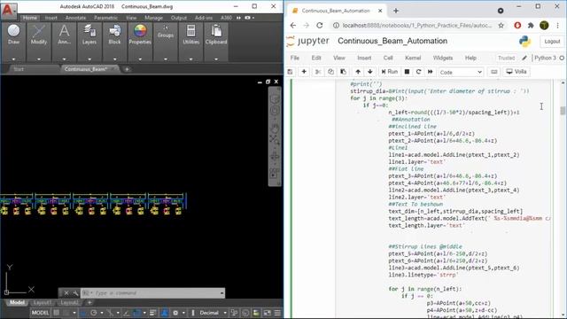This screenshot has width=567, height=319.
Task: Interrupt the kernel with the stop icon
Action: click(x=407, y=72)
